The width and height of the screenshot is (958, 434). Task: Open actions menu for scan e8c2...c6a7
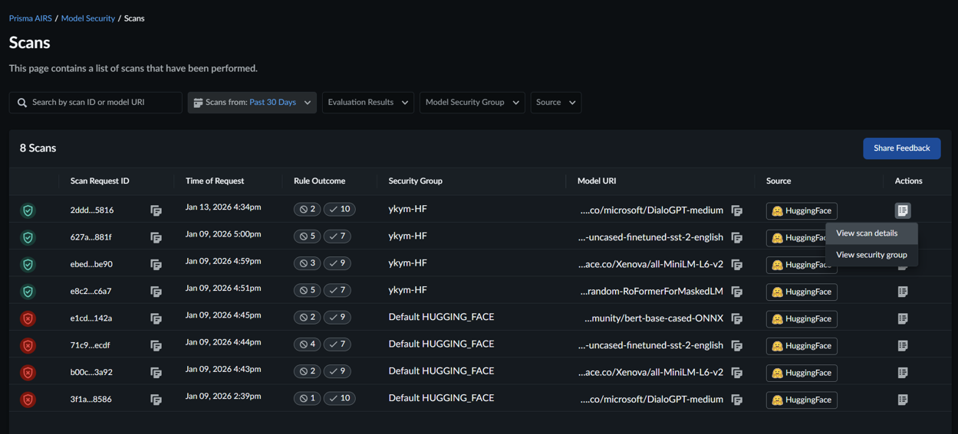[902, 292]
